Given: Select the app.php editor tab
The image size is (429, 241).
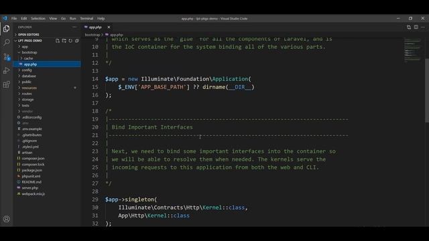Looking at the screenshot, I should pos(95,27).
